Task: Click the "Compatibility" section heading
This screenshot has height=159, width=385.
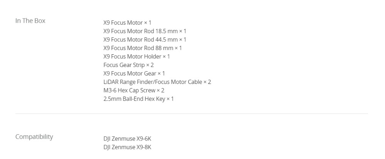Action: [34, 137]
